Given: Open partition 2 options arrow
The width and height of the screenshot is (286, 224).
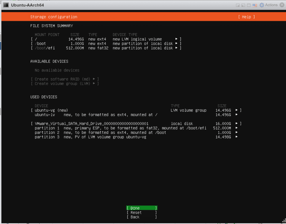Looking at the screenshot, I should [x=237, y=133].
